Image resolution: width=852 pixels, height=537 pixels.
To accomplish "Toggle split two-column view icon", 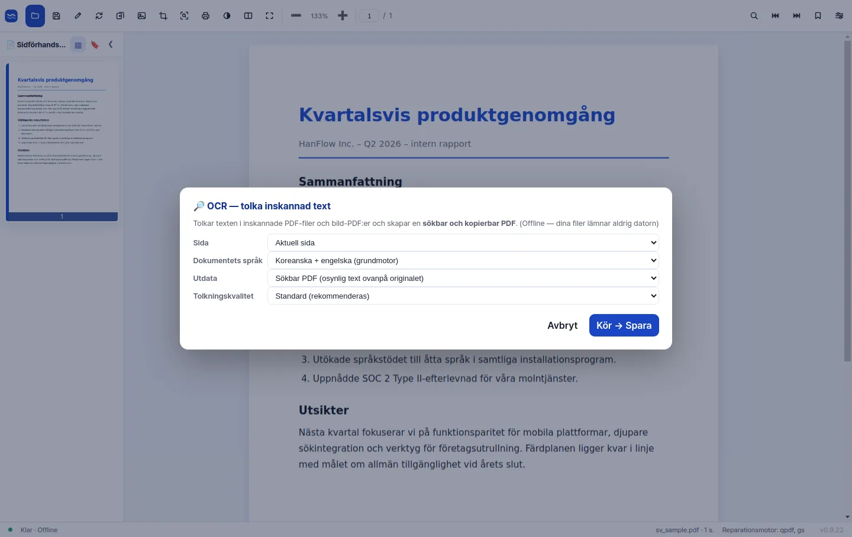I will tap(248, 16).
